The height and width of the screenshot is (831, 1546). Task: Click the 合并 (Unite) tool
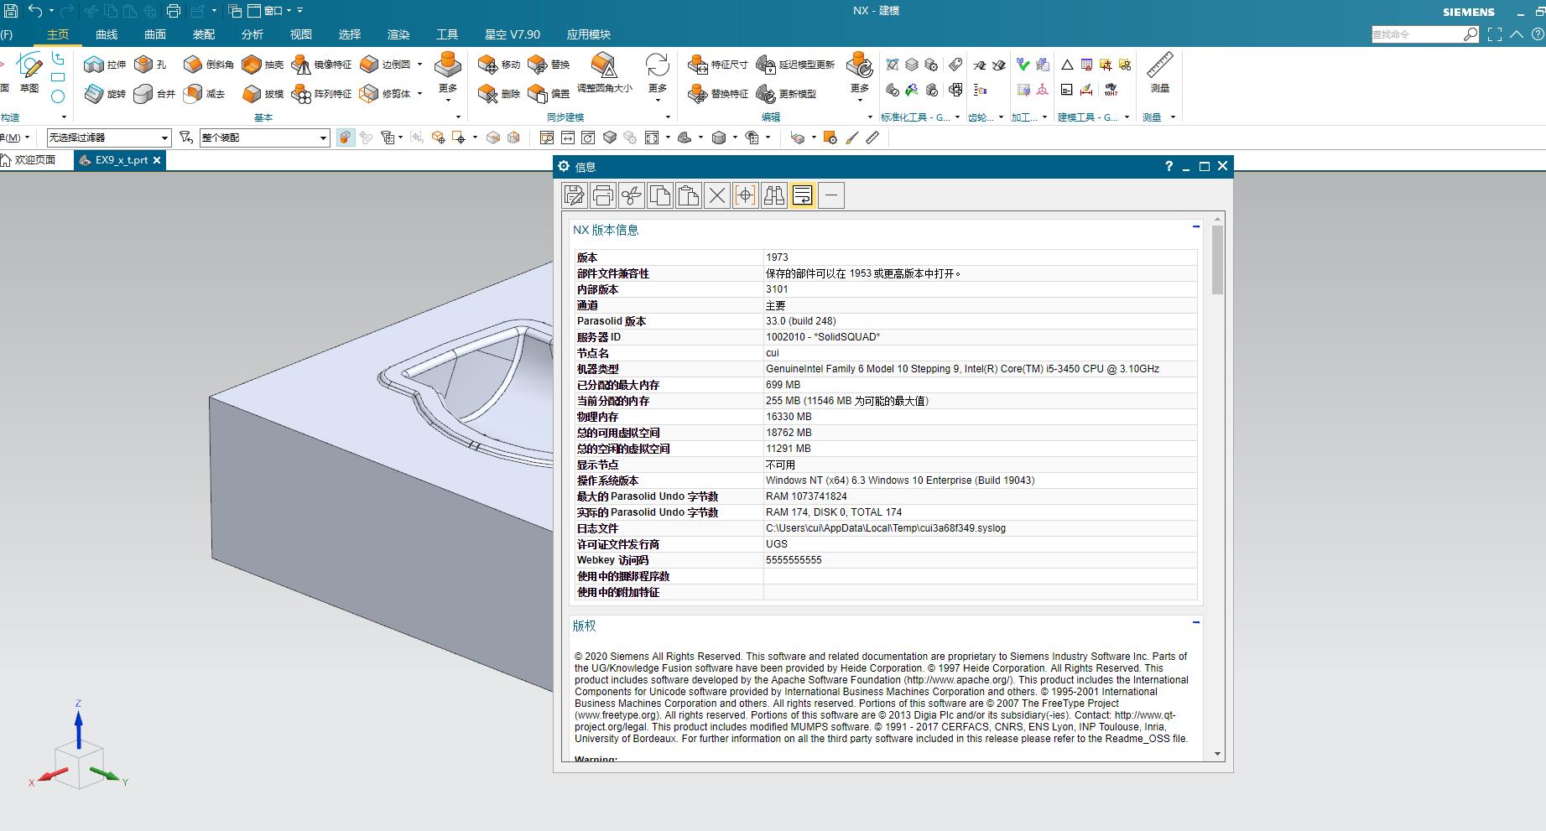coord(154,94)
